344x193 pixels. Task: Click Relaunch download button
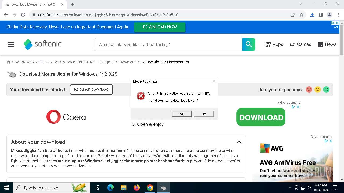tap(91, 89)
